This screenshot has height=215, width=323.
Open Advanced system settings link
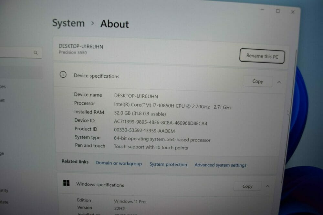point(220,165)
